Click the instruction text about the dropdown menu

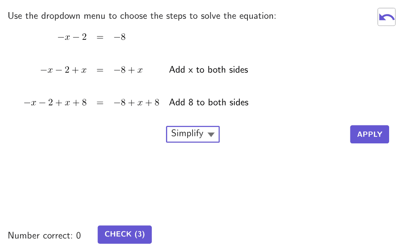(x=142, y=16)
